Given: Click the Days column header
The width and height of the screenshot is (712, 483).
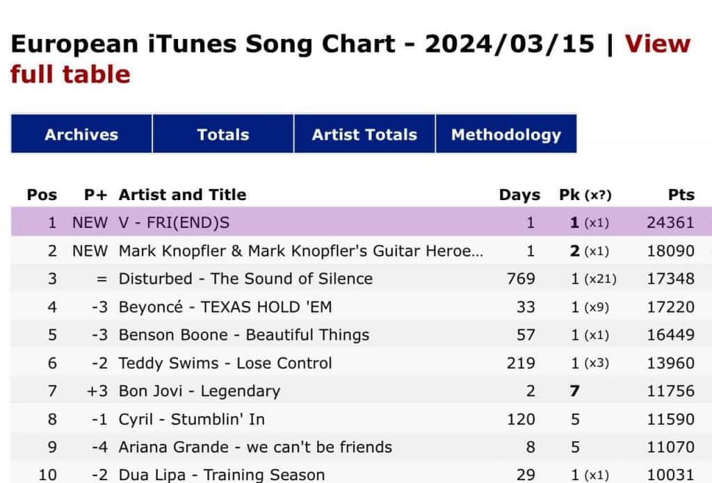Looking at the screenshot, I should [519, 195].
